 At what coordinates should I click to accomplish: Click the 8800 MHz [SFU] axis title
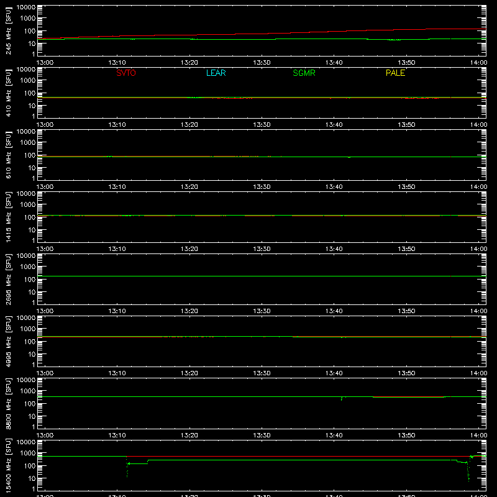pyautogui.click(x=9, y=403)
